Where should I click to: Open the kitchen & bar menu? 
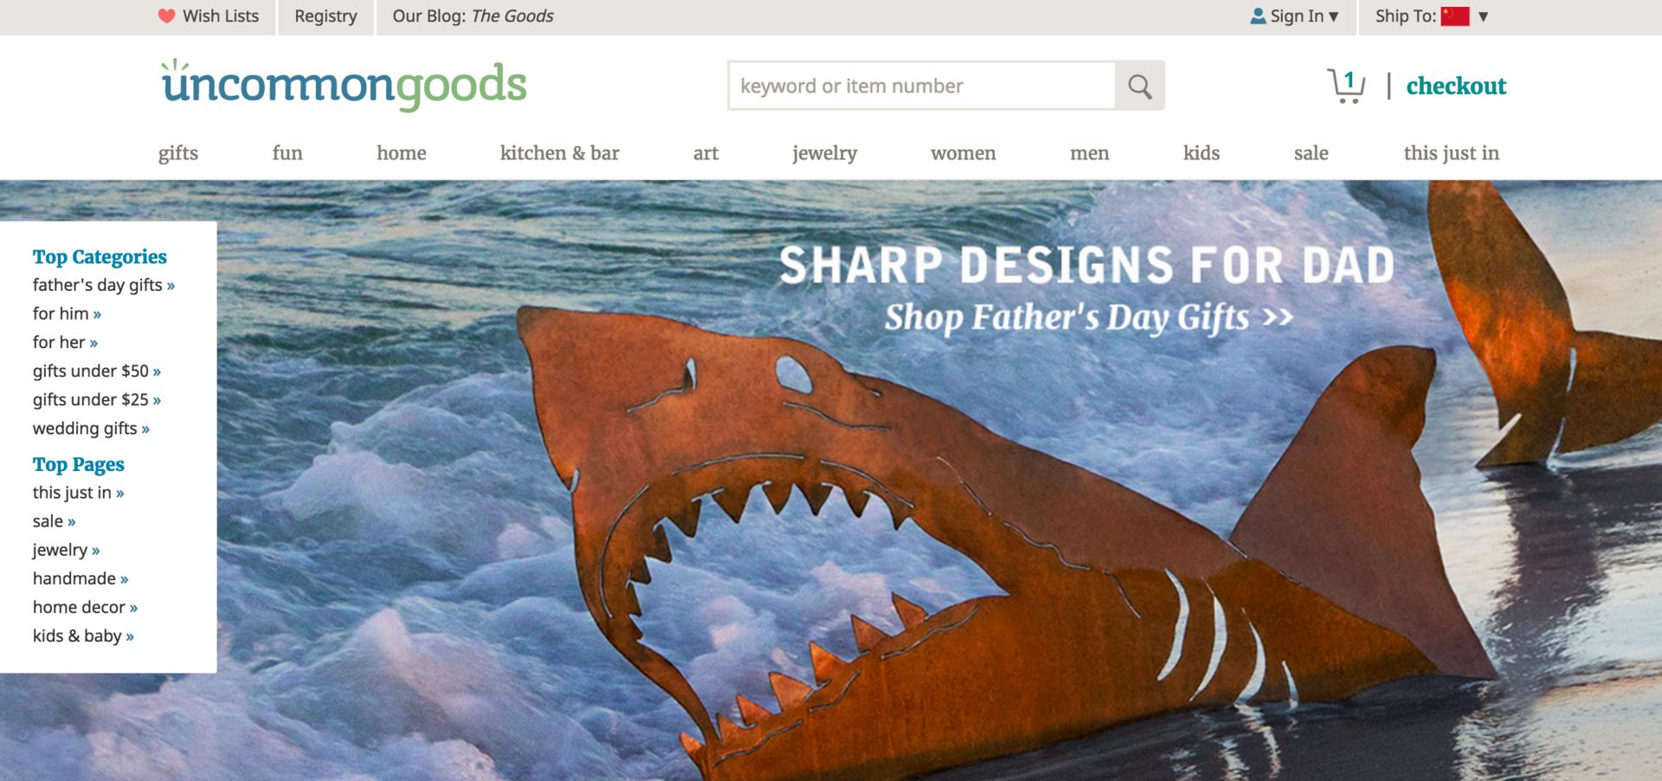point(559,153)
